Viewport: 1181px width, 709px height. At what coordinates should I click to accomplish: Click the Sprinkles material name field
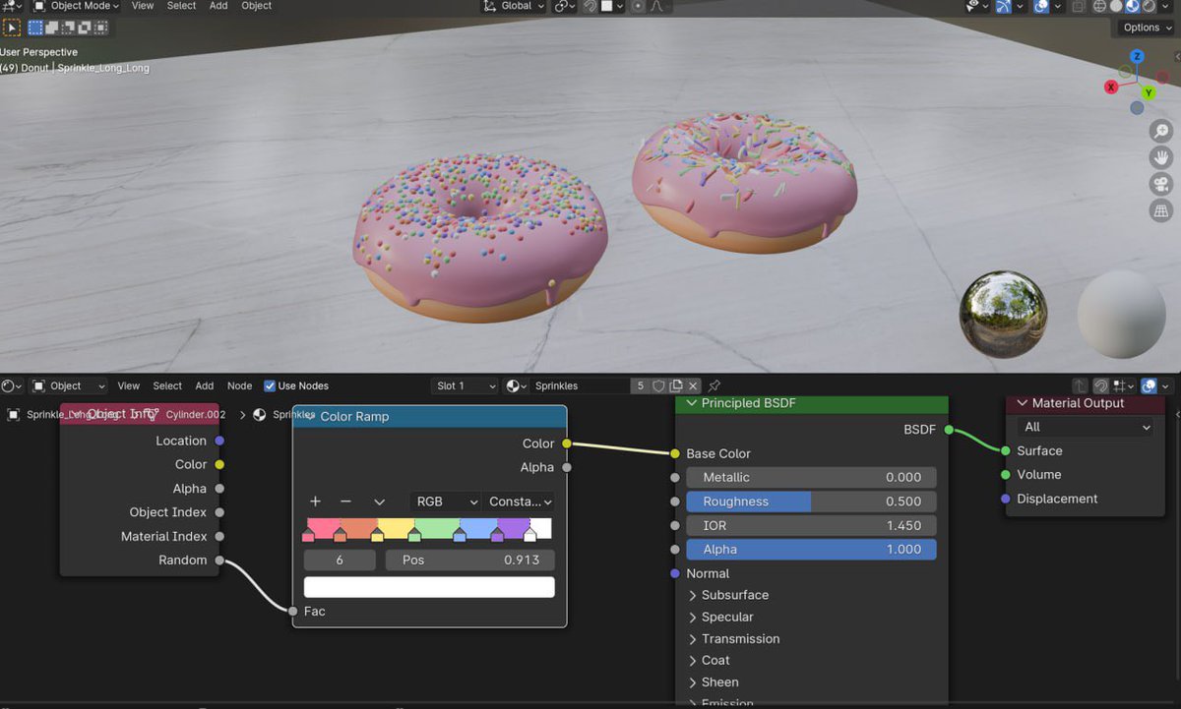tap(580, 385)
